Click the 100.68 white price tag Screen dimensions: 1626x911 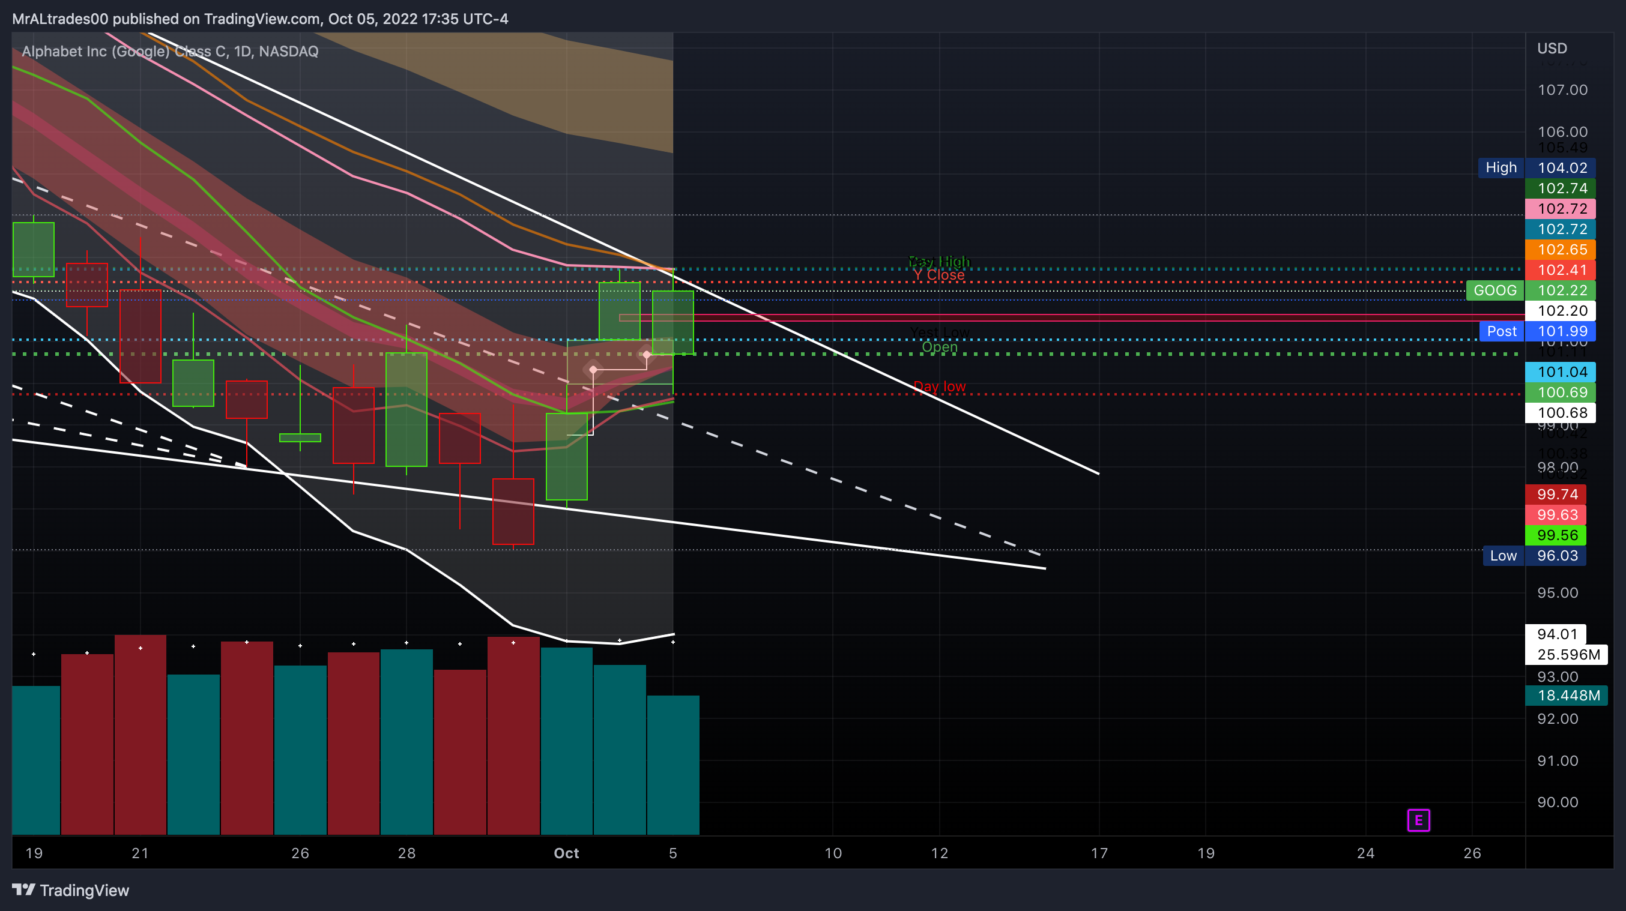pos(1561,413)
